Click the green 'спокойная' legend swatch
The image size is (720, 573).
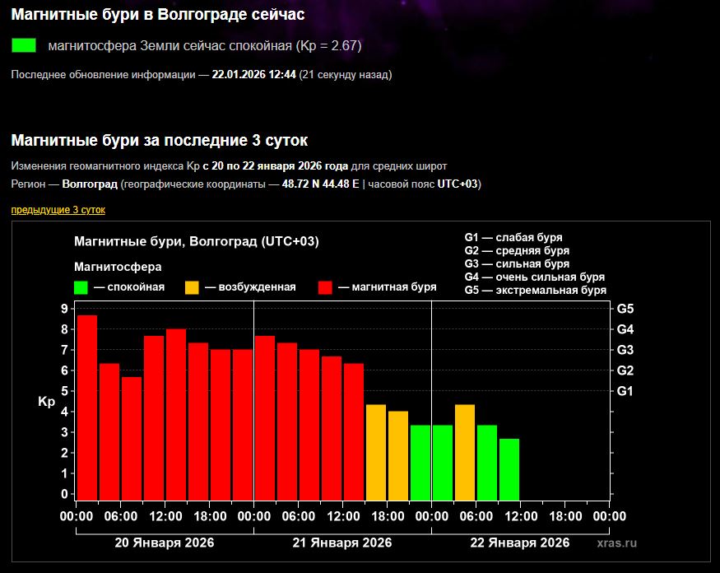[x=81, y=287]
